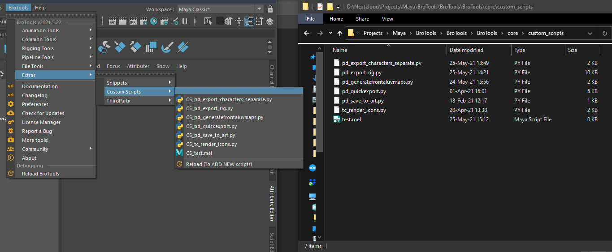The width and height of the screenshot is (612, 252).
Task: Switch to the Share tab in Explorer
Action: 362,19
